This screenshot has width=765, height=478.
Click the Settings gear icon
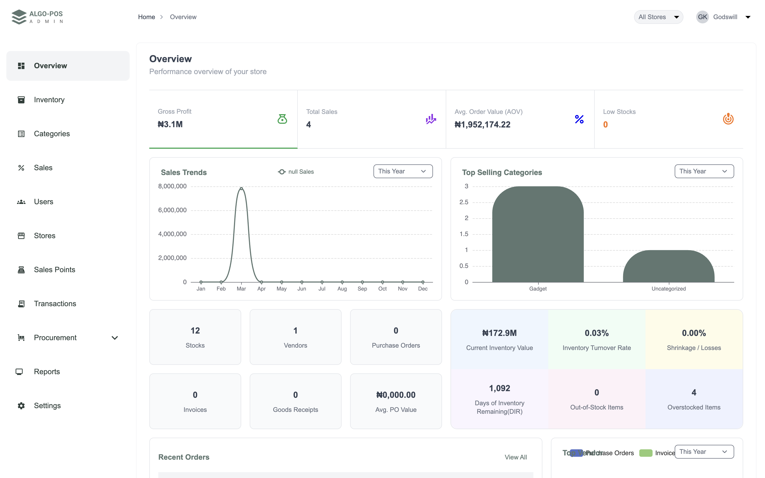click(x=21, y=406)
